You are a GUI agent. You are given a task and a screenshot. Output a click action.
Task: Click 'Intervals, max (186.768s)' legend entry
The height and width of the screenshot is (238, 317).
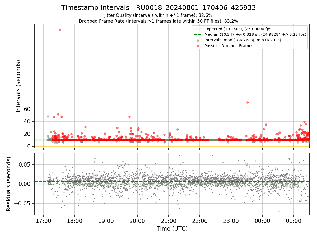click(x=243, y=40)
